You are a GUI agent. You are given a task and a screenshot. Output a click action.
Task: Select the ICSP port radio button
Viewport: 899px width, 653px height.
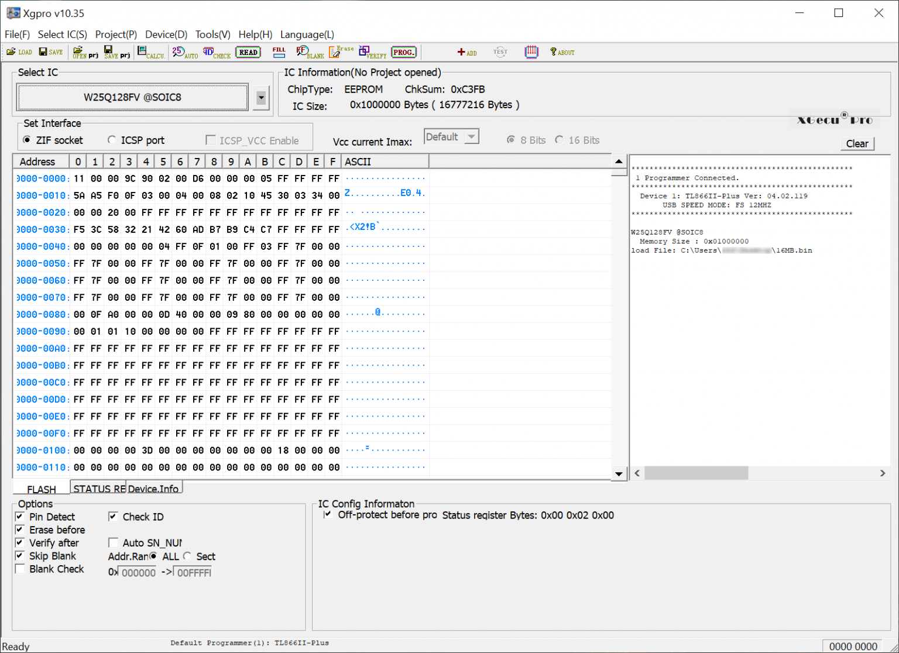tap(112, 140)
